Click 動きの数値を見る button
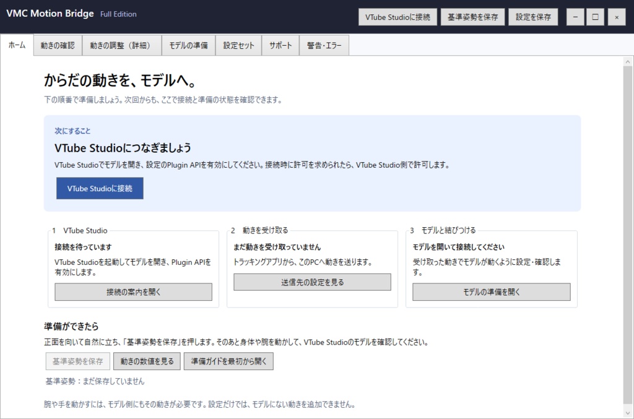 (147, 361)
